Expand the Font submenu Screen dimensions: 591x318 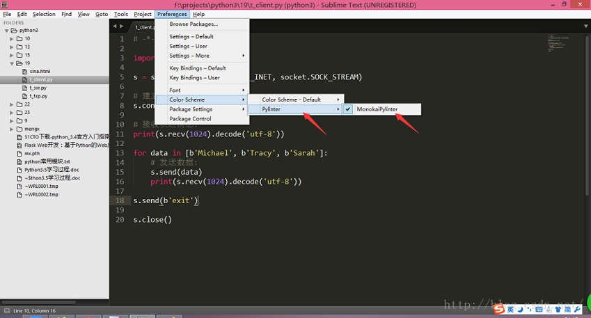[x=203, y=90]
